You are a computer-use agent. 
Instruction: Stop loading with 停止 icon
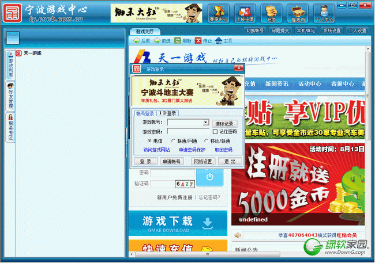click(x=203, y=41)
